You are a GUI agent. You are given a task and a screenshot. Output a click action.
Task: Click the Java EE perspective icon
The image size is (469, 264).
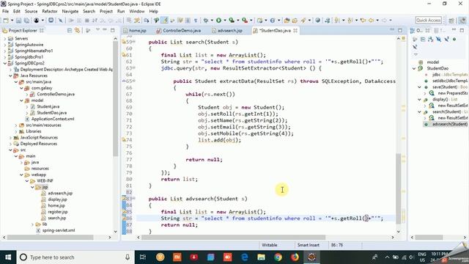462,21
